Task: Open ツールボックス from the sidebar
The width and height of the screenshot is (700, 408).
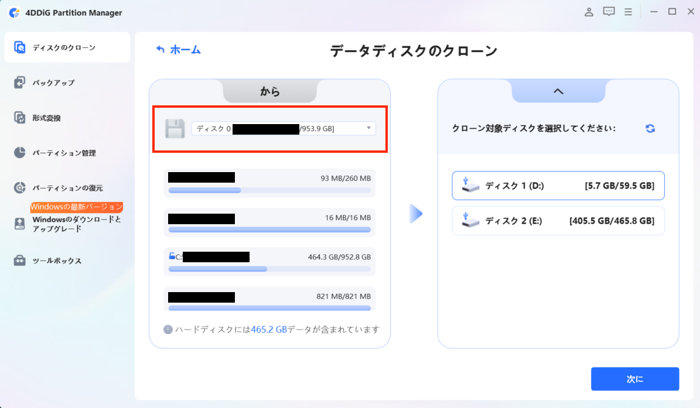Action: click(x=57, y=260)
